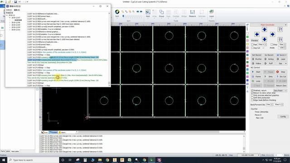
Task: Toggle the Laser button
Action: [x=281, y=59]
